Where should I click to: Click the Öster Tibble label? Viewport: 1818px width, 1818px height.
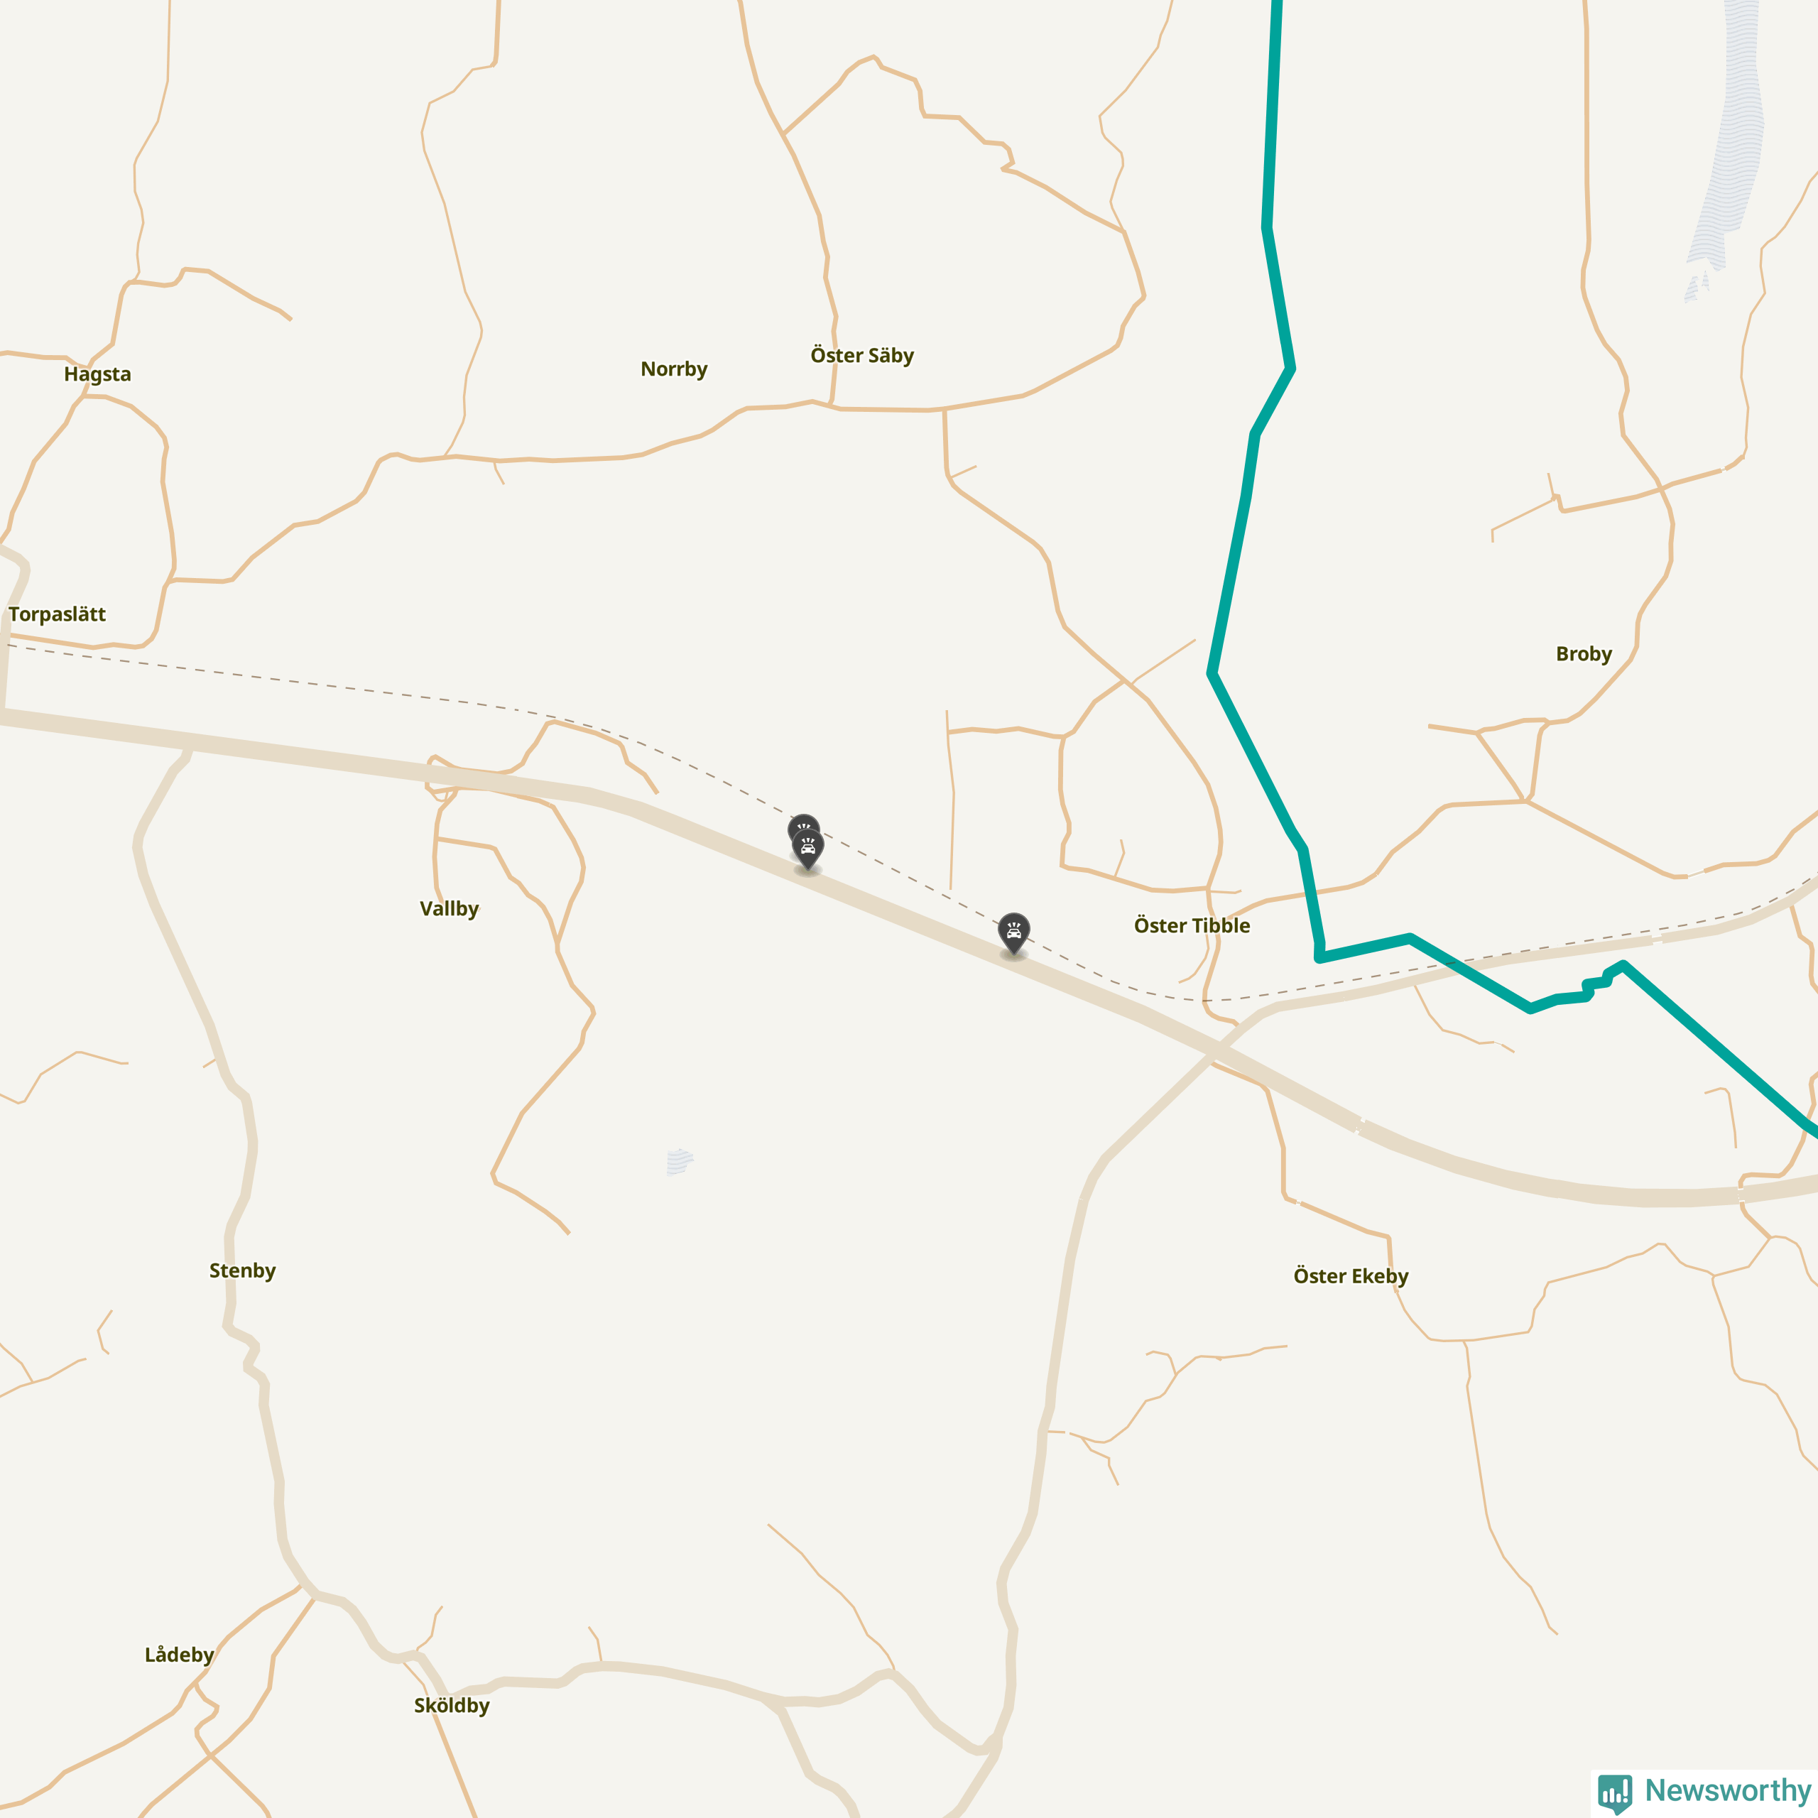click(1192, 925)
